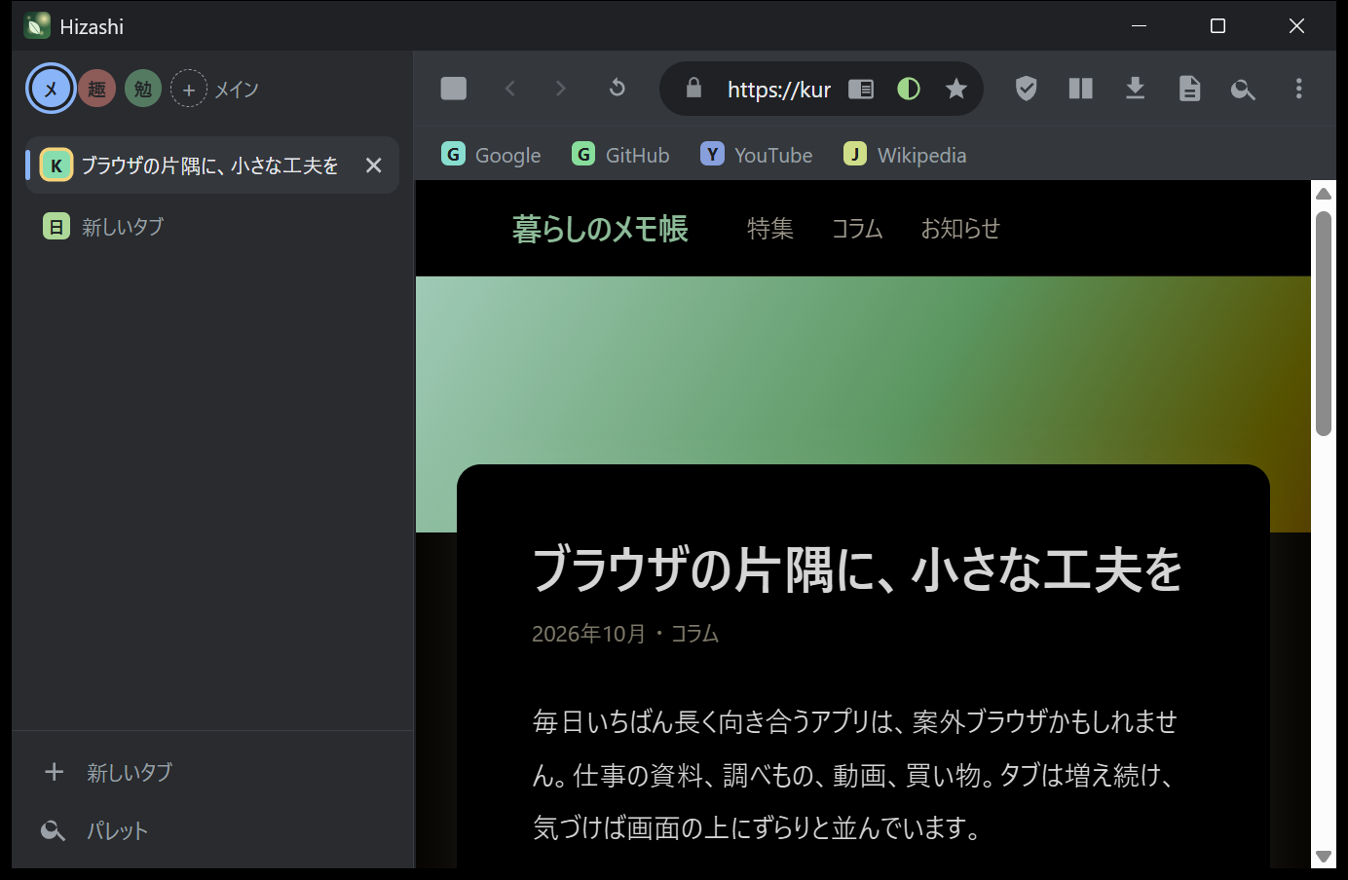Go back to the previous page
The height and width of the screenshot is (880, 1348).
[x=509, y=89]
